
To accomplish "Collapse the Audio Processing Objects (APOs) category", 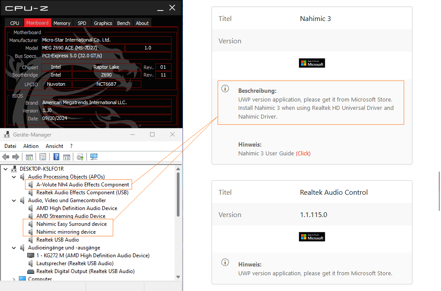I will pos(14,177).
